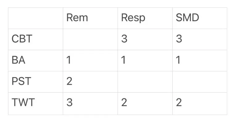Select the empty top-left header cell

35,18
